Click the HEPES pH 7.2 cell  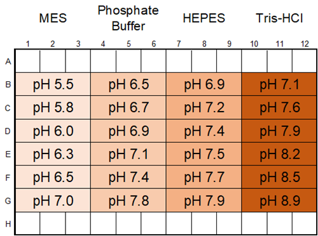[x=204, y=107]
